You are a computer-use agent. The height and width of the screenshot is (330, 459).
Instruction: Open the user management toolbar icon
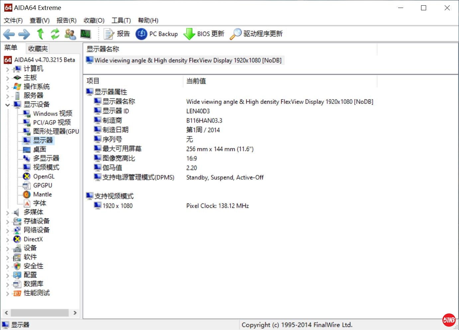70,34
